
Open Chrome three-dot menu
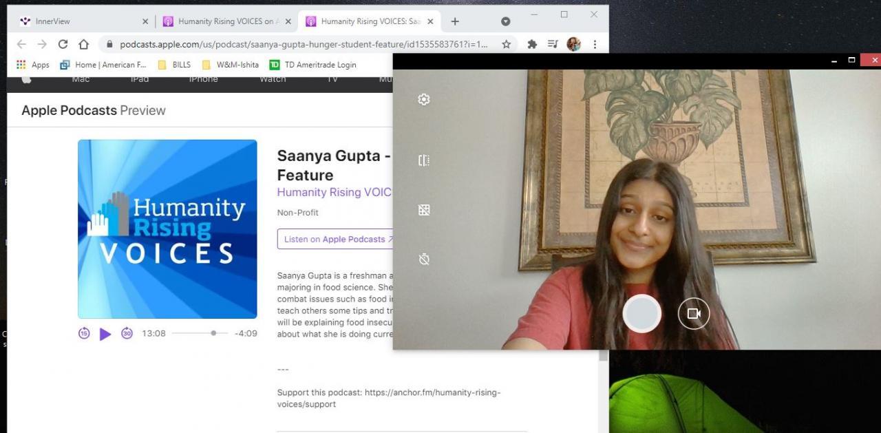595,44
